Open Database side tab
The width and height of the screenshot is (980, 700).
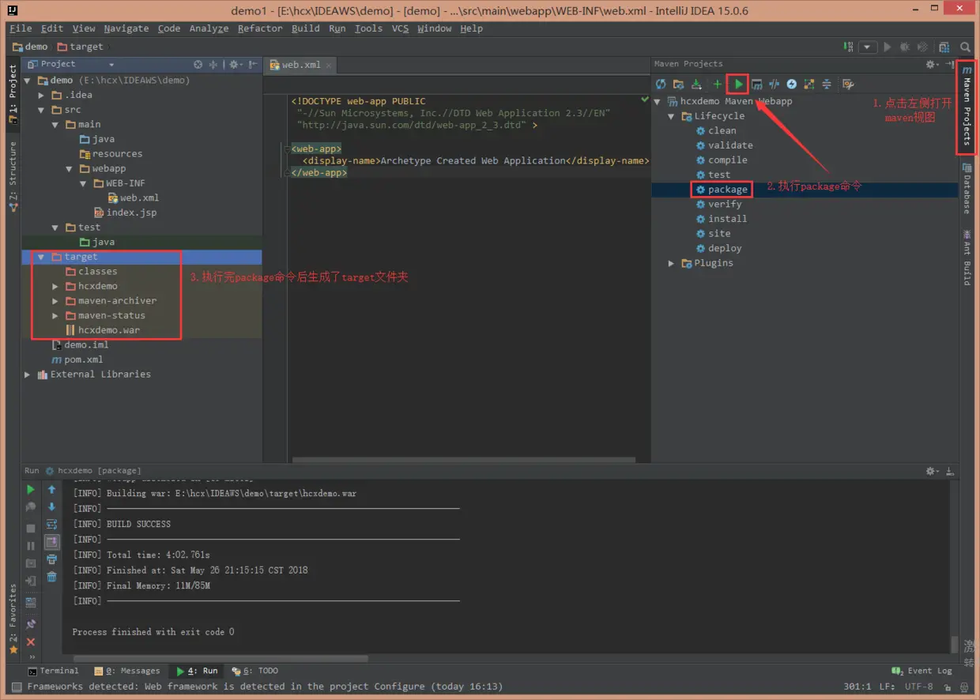coord(967,188)
